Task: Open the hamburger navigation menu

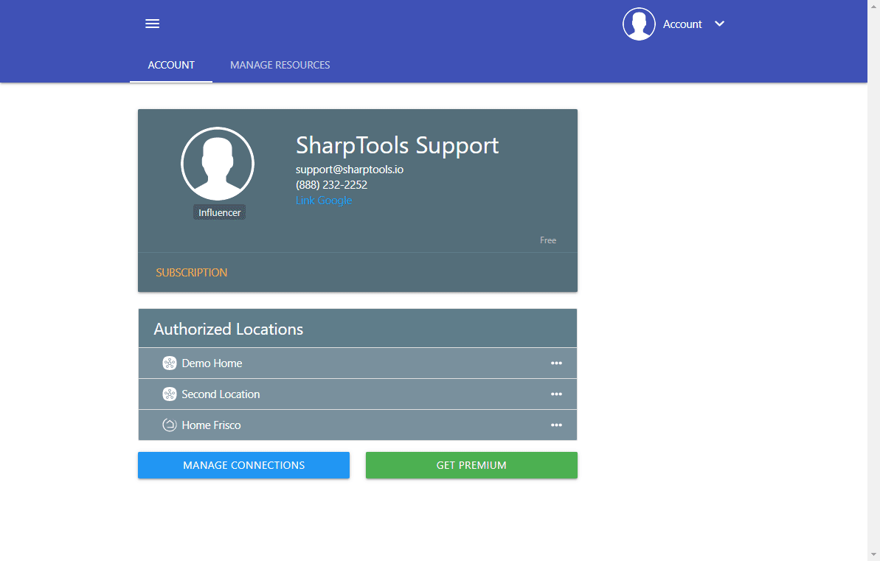Action: tap(152, 24)
